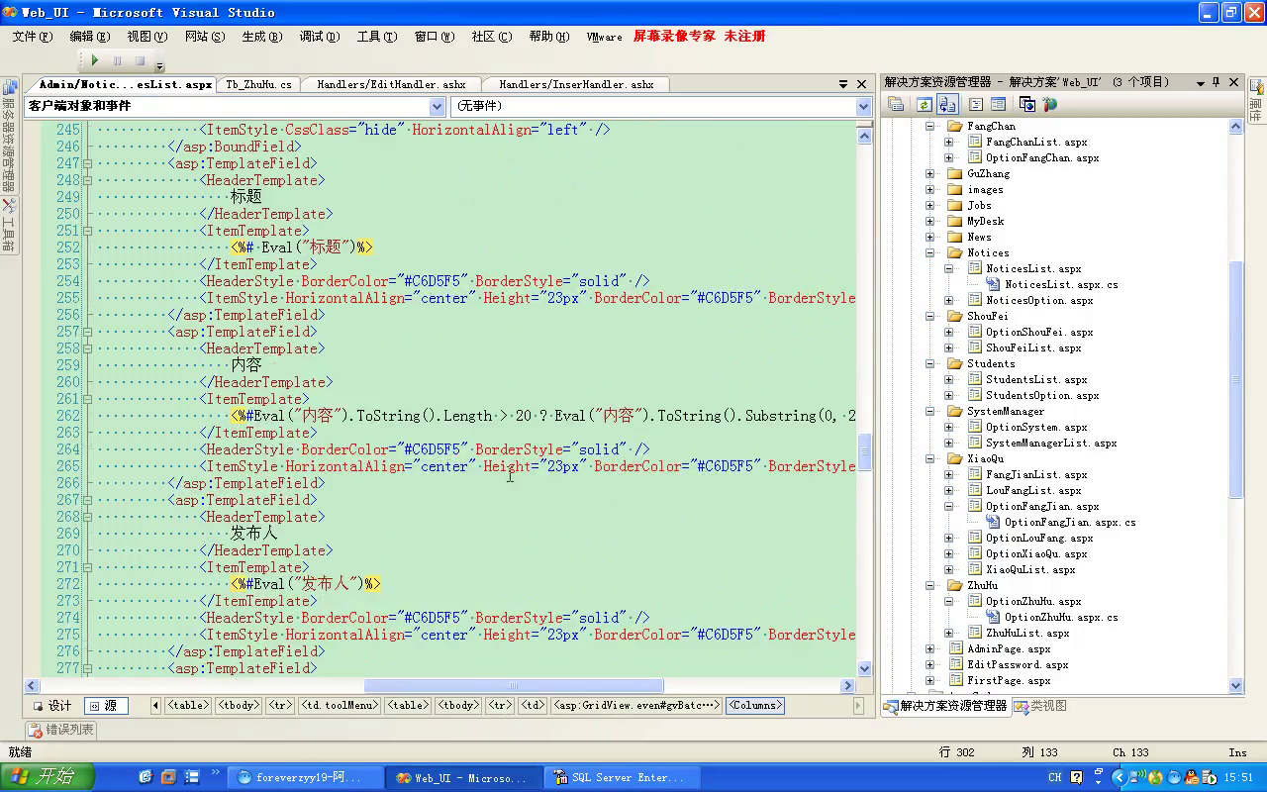Click Refresh icon in Solution Explorer toolbar
Viewport: 1267px width, 792px height.
(924, 104)
